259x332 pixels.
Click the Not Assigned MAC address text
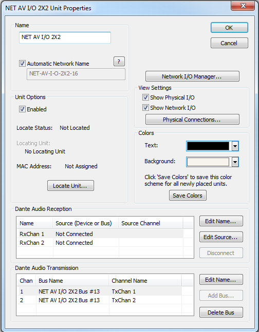coord(81,166)
